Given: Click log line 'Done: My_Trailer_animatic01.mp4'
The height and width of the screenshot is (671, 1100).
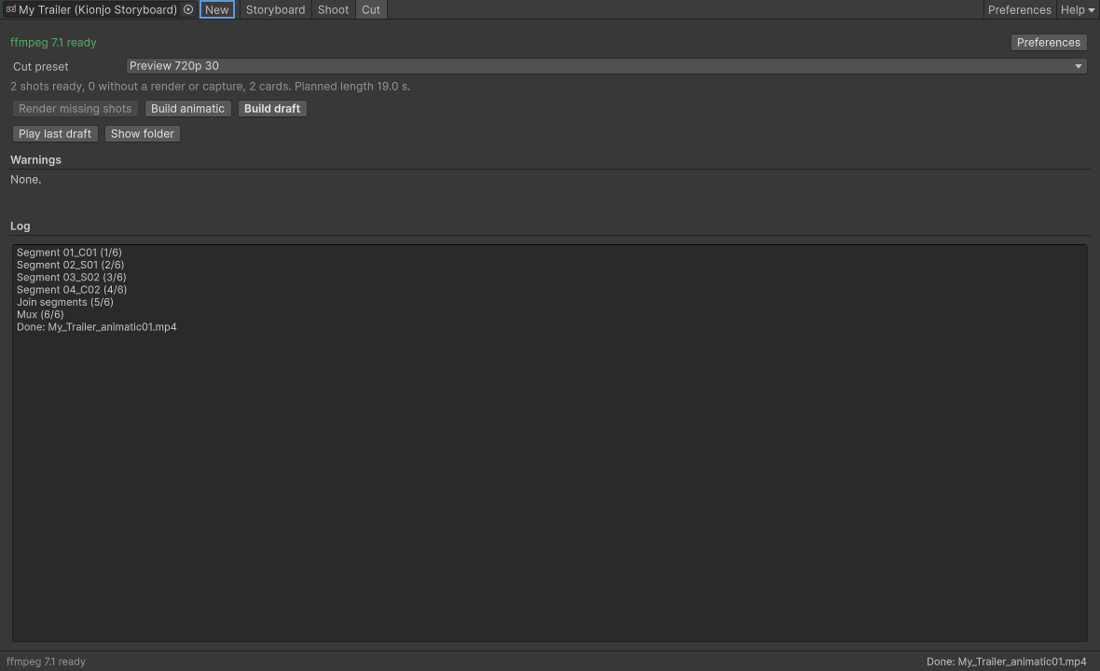Looking at the screenshot, I should pyautogui.click(x=97, y=327).
